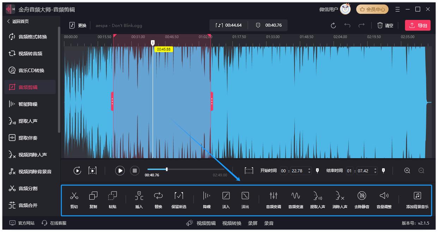Add background music with 添加背景音乐

click(x=417, y=196)
